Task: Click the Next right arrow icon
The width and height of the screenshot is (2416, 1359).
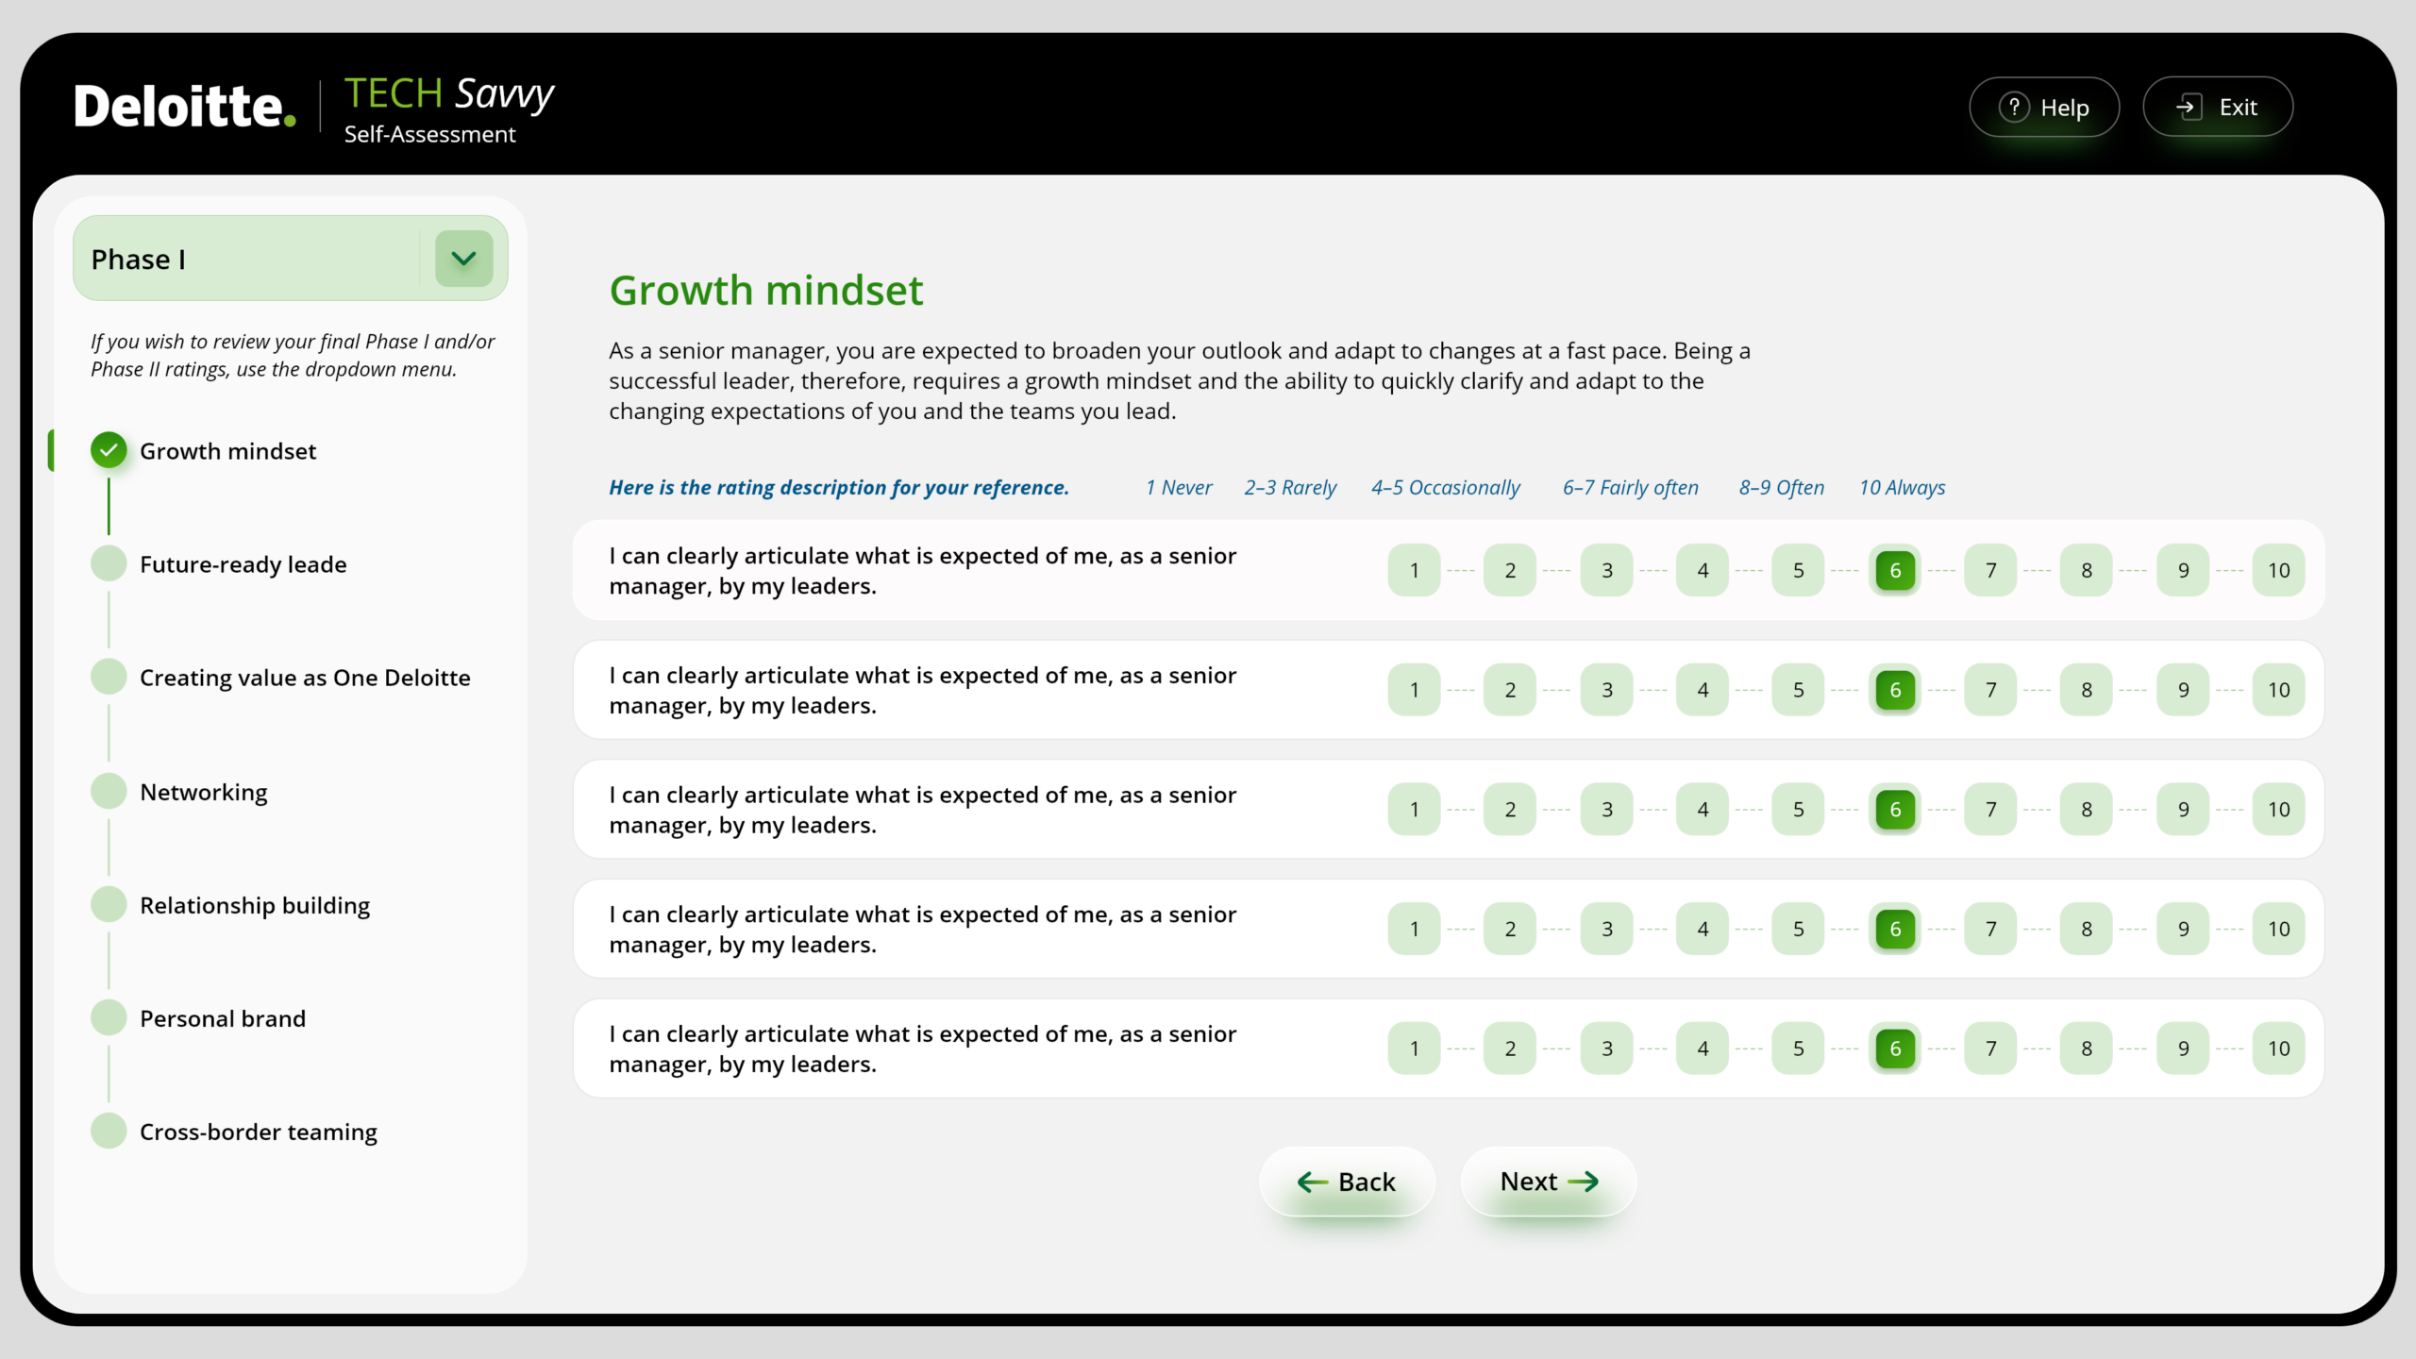Action: tap(1584, 1182)
